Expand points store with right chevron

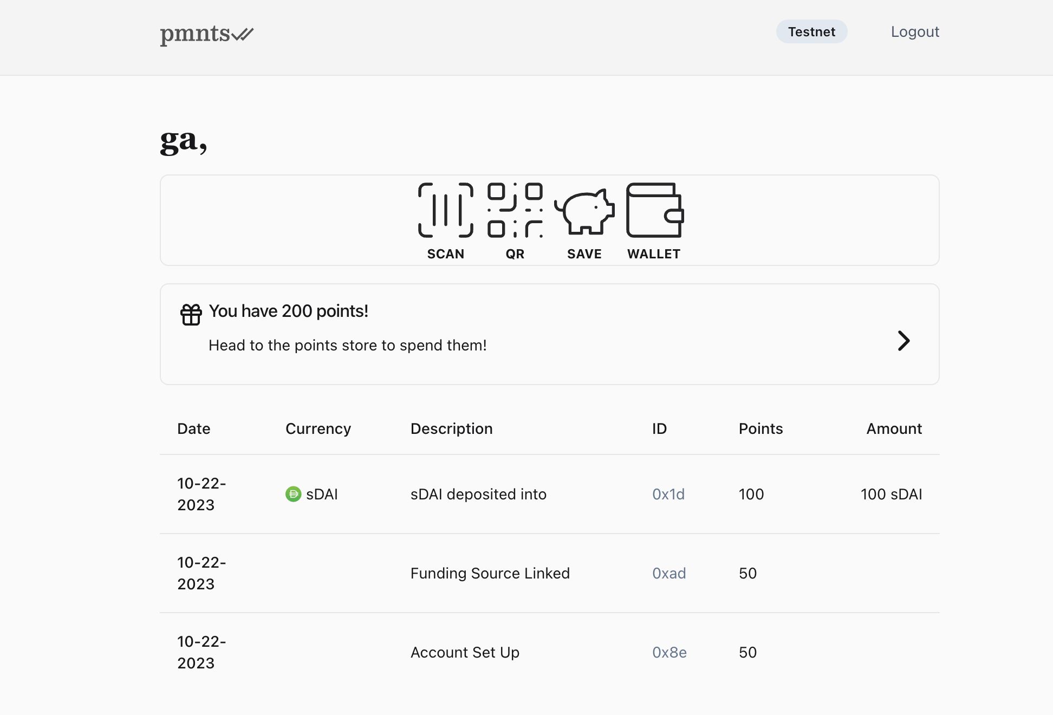coord(903,341)
